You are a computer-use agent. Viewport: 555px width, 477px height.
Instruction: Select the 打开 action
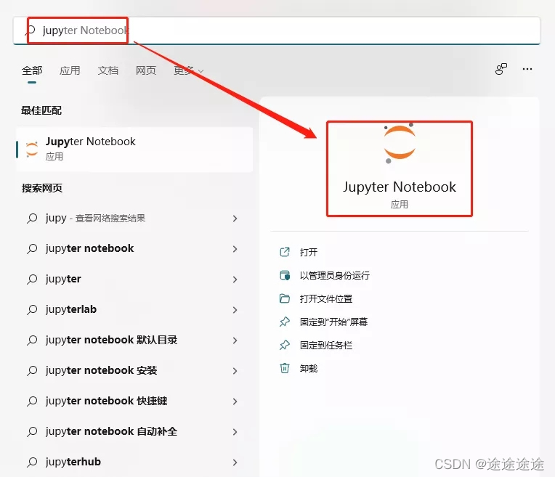308,253
